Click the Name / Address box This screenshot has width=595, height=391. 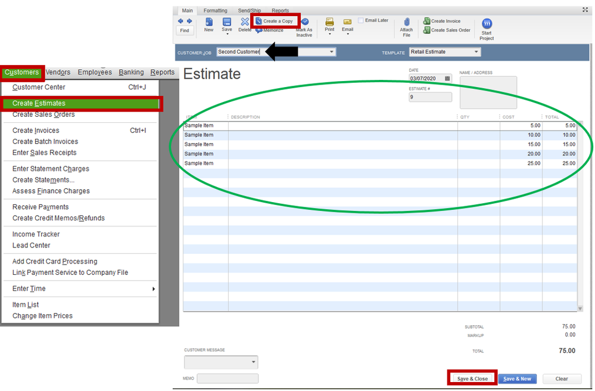488,92
